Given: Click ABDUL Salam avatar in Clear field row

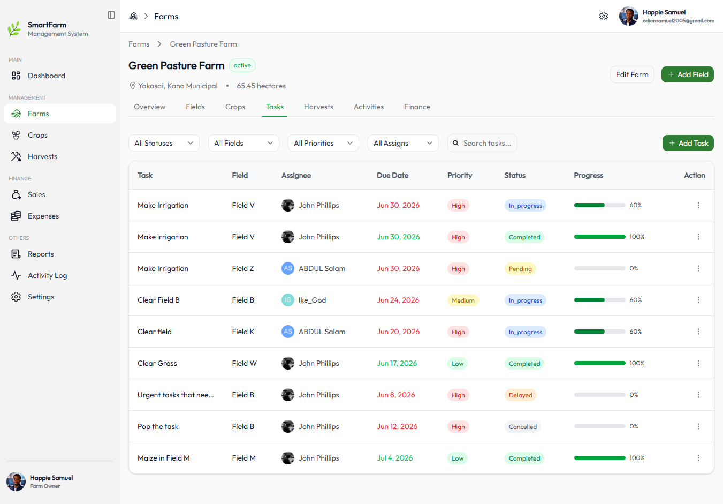Looking at the screenshot, I should click(288, 332).
